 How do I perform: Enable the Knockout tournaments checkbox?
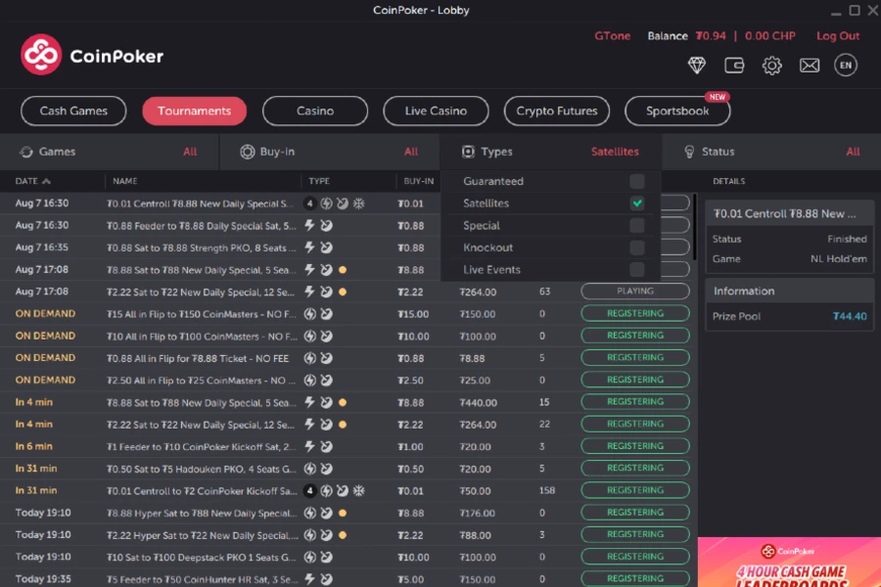click(637, 248)
